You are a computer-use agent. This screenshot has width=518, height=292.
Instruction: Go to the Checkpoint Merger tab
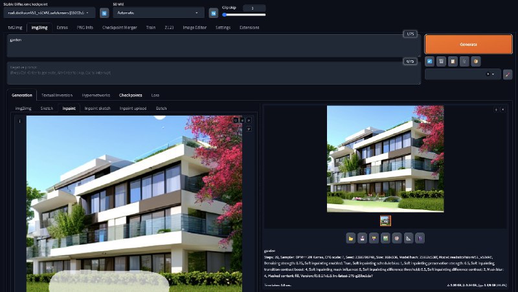(120, 28)
